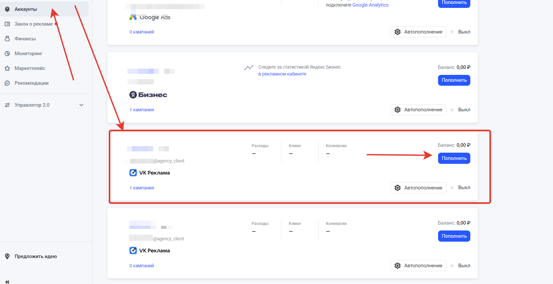Click Пополнить in the VK Реклама card with 1 кампания
This screenshot has height=284, width=553.
pos(454,158)
